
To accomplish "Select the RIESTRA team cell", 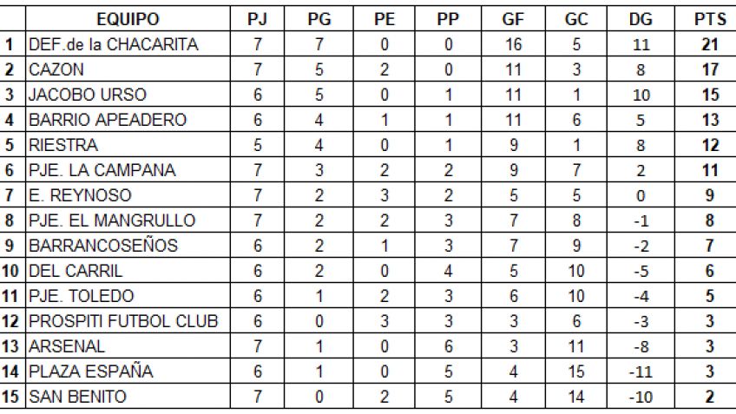I will click(128, 145).
